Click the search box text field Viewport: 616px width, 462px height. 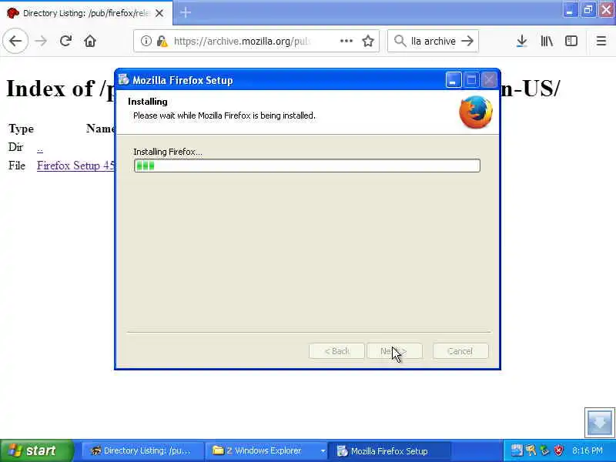point(433,41)
